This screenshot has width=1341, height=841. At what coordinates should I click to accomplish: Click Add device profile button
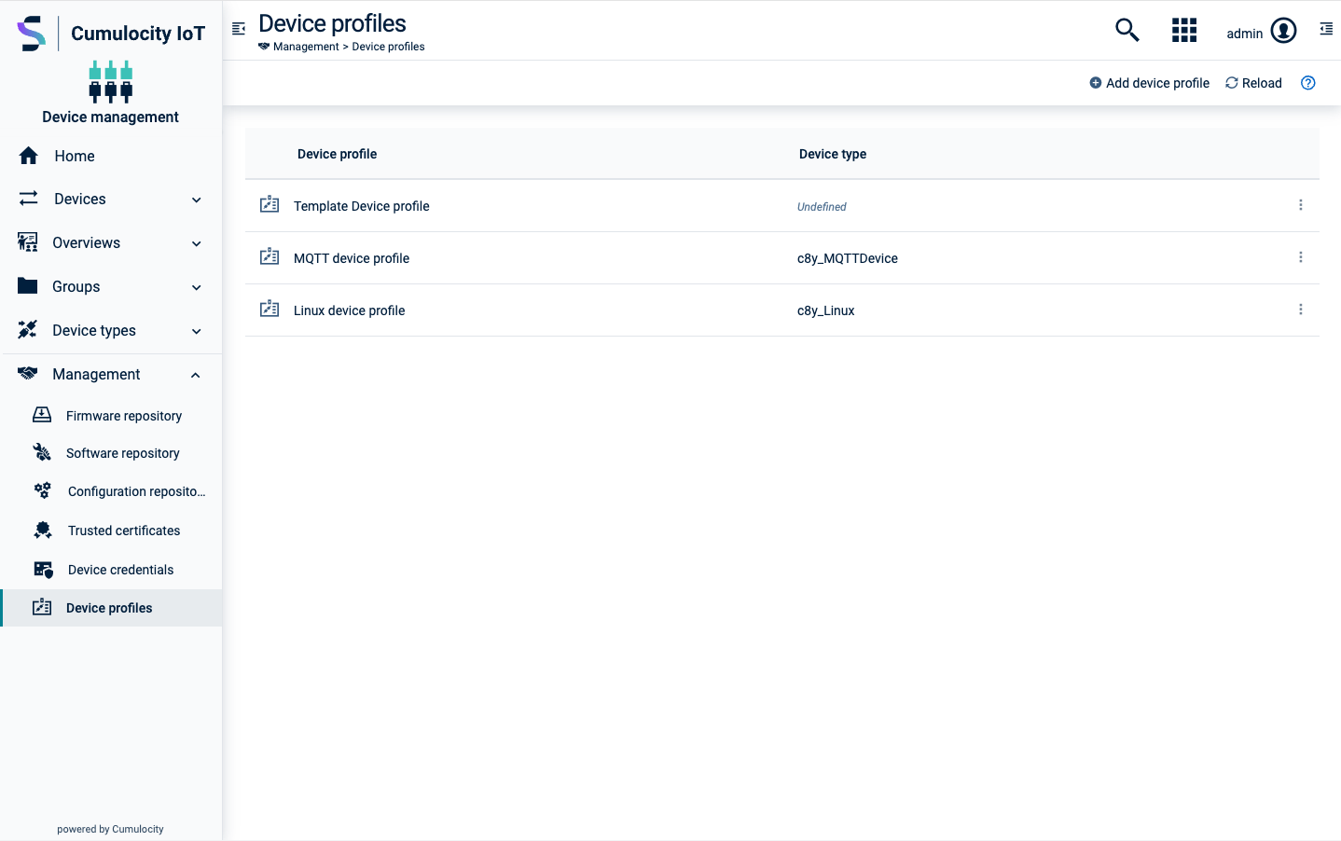(1149, 83)
